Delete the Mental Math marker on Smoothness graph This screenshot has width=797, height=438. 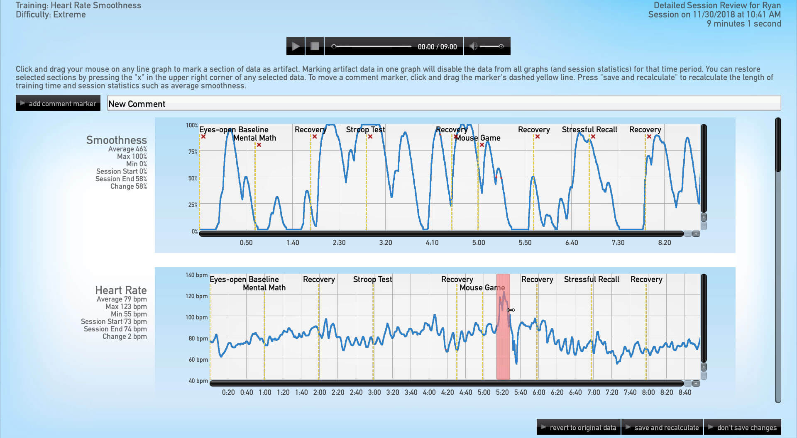coord(259,145)
